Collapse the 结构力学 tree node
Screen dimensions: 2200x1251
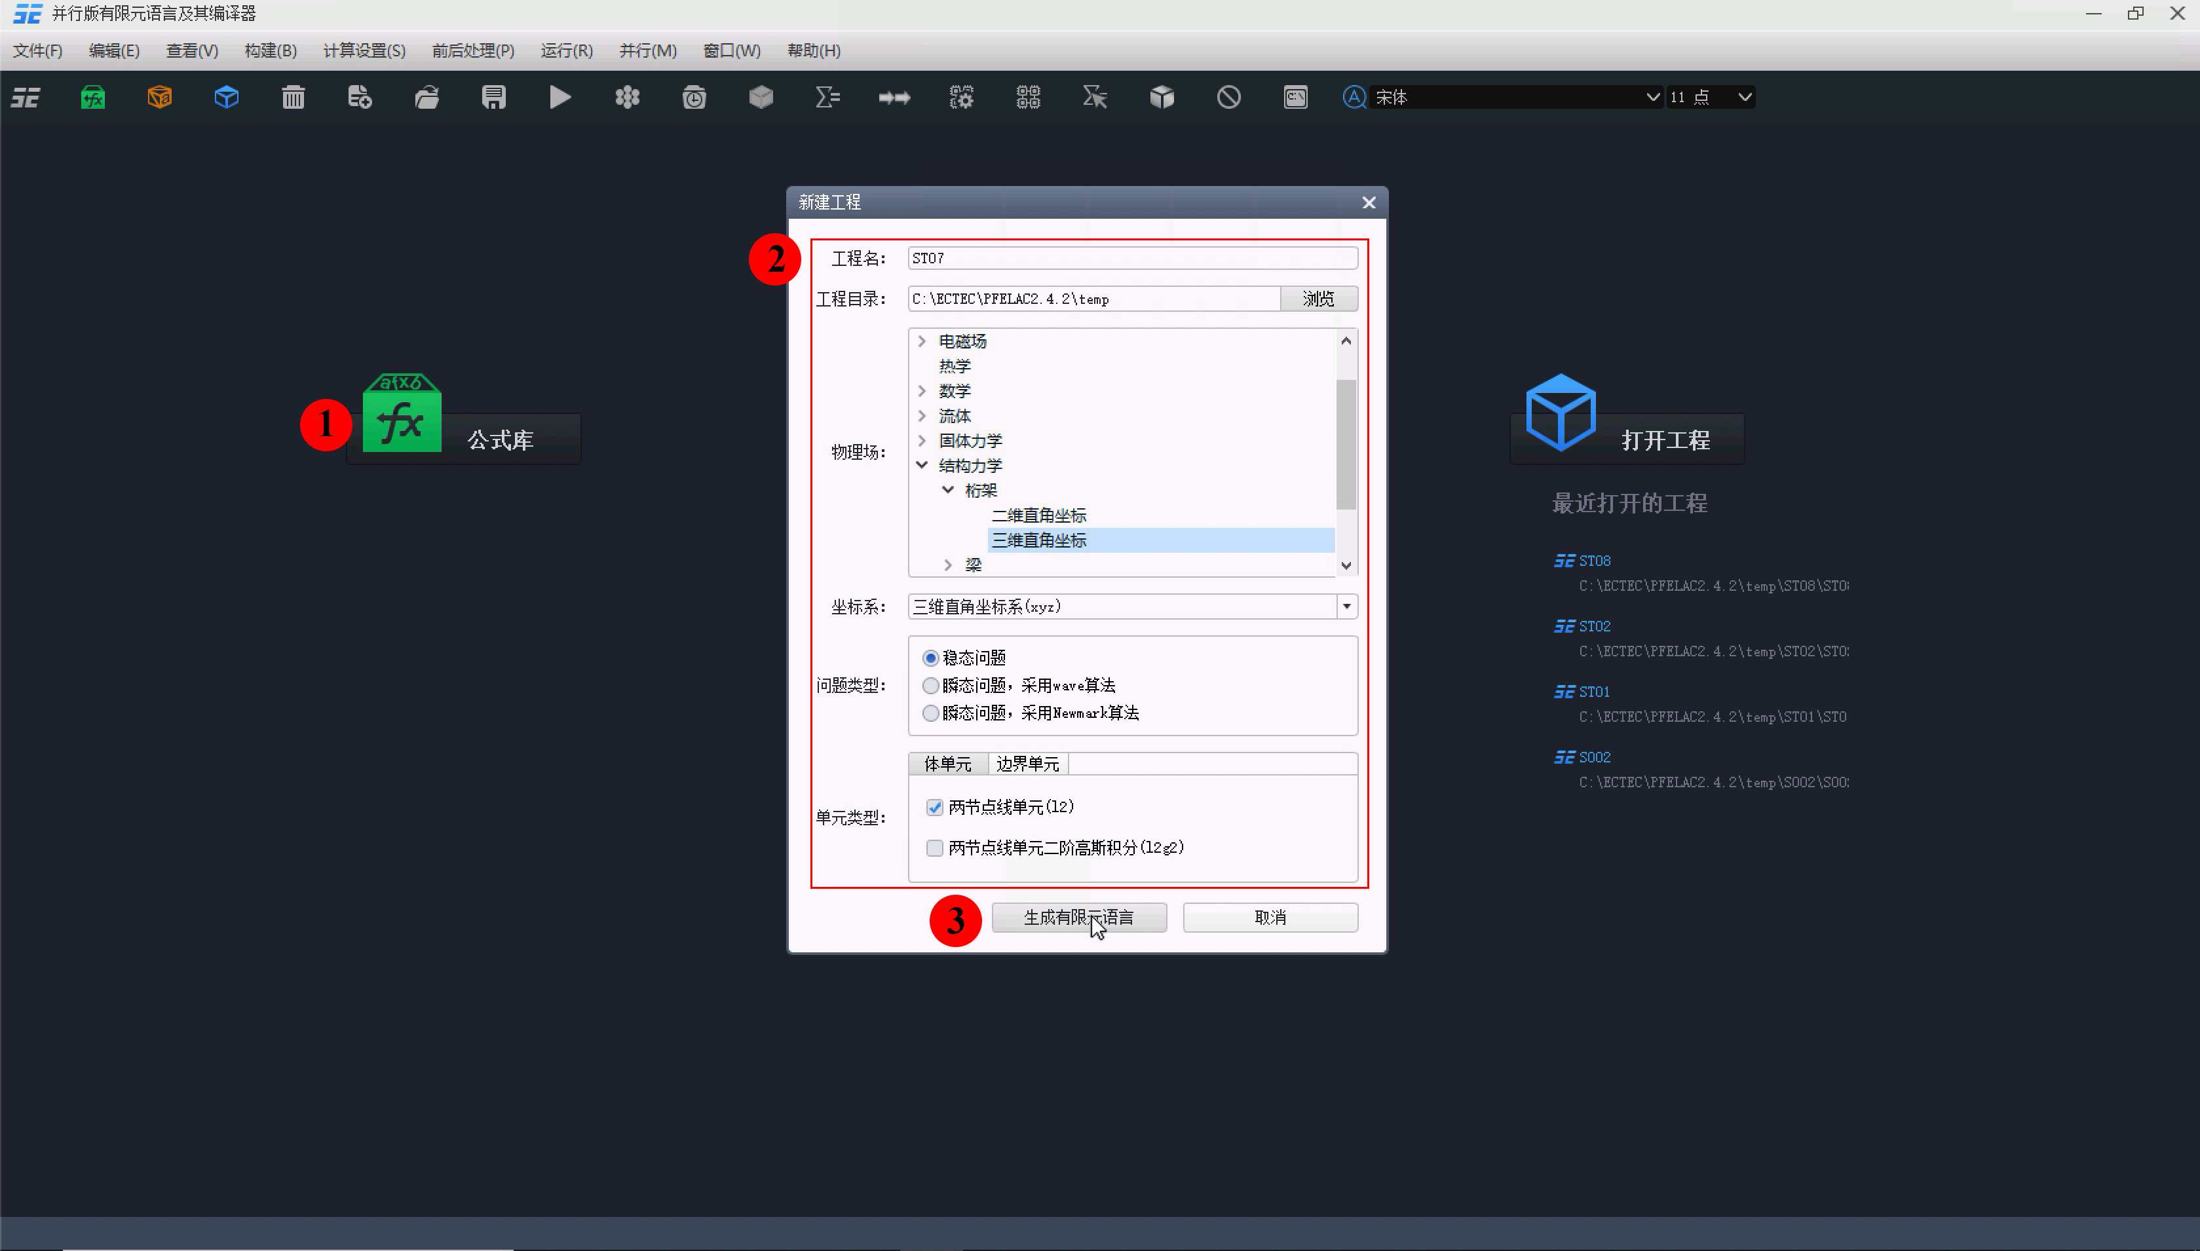[x=922, y=465]
